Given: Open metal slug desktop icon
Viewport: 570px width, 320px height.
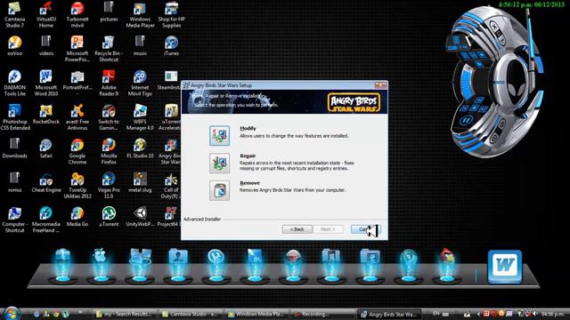Looking at the screenshot, I should pyautogui.click(x=140, y=182).
